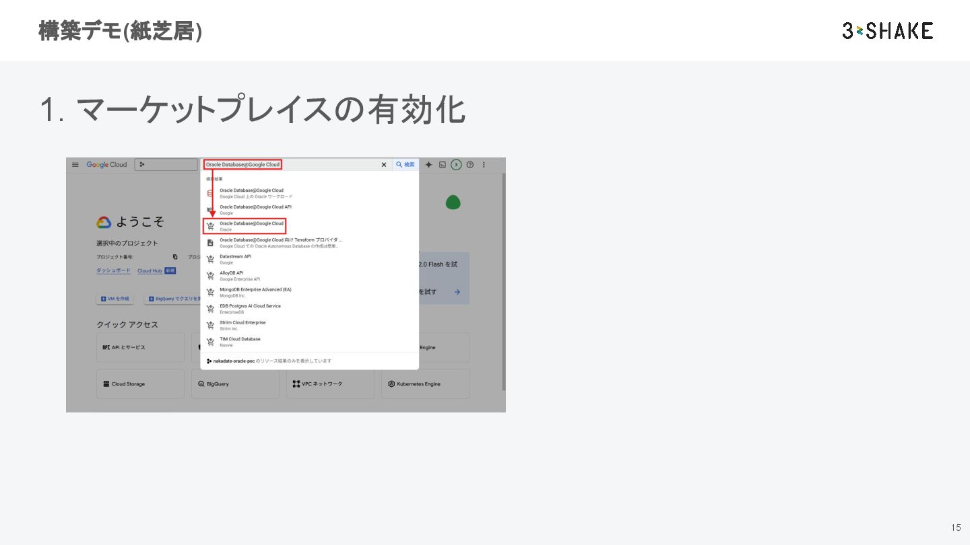Open the Gemini sparkle assistant icon

point(428,165)
